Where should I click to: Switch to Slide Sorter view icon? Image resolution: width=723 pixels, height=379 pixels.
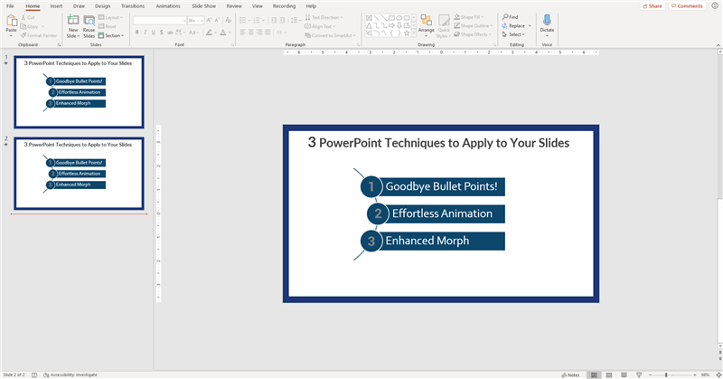[x=610, y=374]
